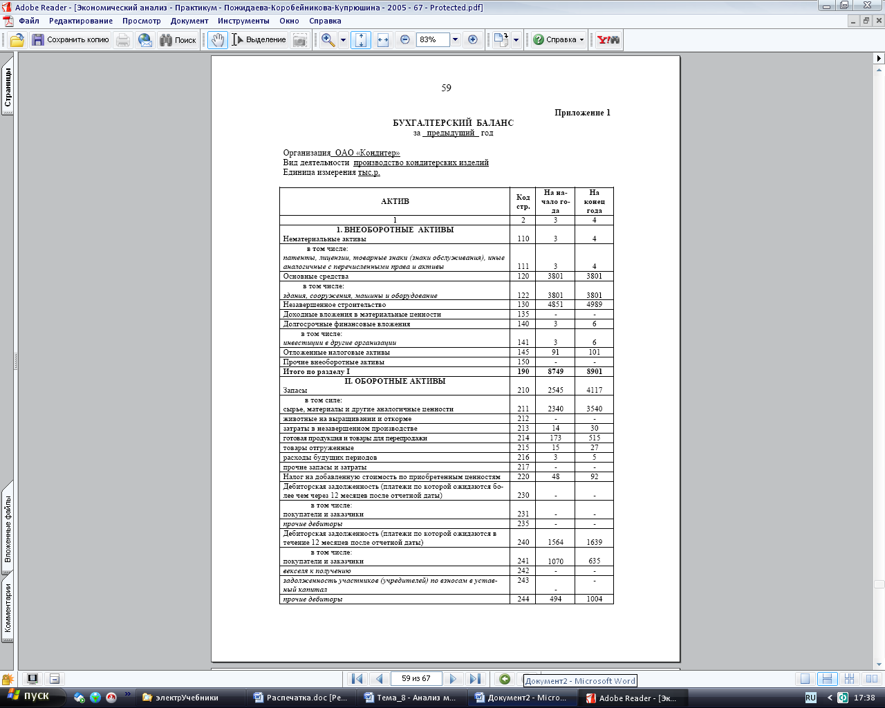
Task: Click the green Previous View button
Action: [x=505, y=679]
